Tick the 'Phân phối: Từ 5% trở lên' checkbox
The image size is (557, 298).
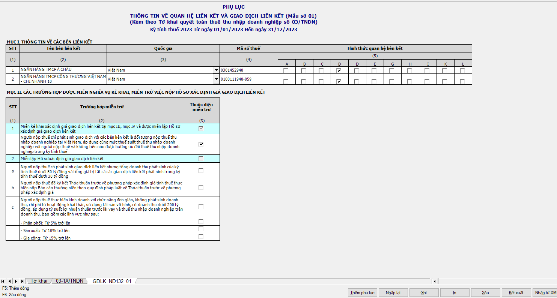pyautogui.click(x=201, y=222)
